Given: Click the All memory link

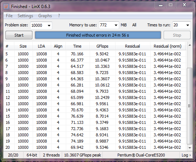Looking at the screenshot, I should click(x=134, y=25).
